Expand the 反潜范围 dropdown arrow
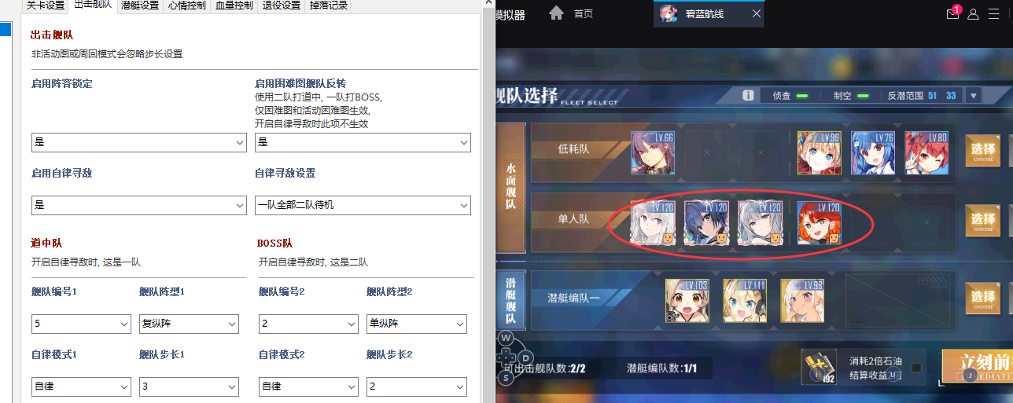1013x403 pixels. pos(974,95)
